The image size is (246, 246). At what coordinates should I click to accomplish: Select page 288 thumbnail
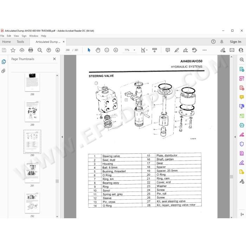click(32, 82)
